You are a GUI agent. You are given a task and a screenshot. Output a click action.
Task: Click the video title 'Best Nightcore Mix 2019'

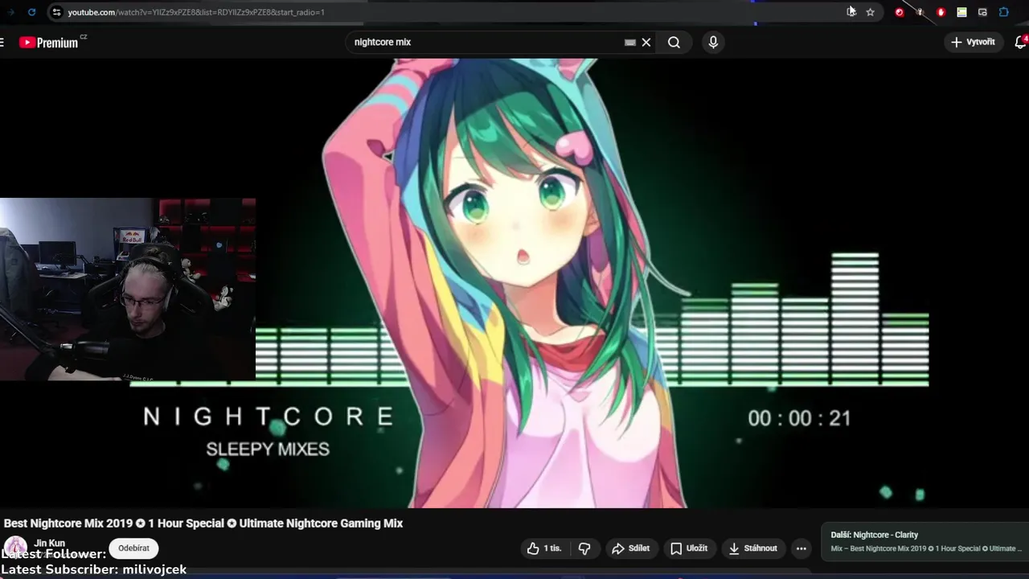(203, 524)
